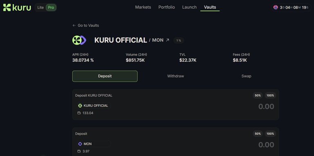Open the Markets menu item
Screen dimensions: 314x156
143,7
